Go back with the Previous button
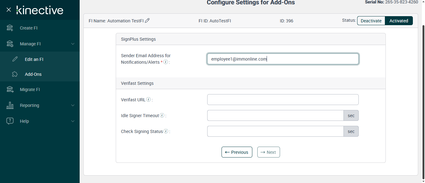Screen dimensions: 425x183 [x=237, y=152]
